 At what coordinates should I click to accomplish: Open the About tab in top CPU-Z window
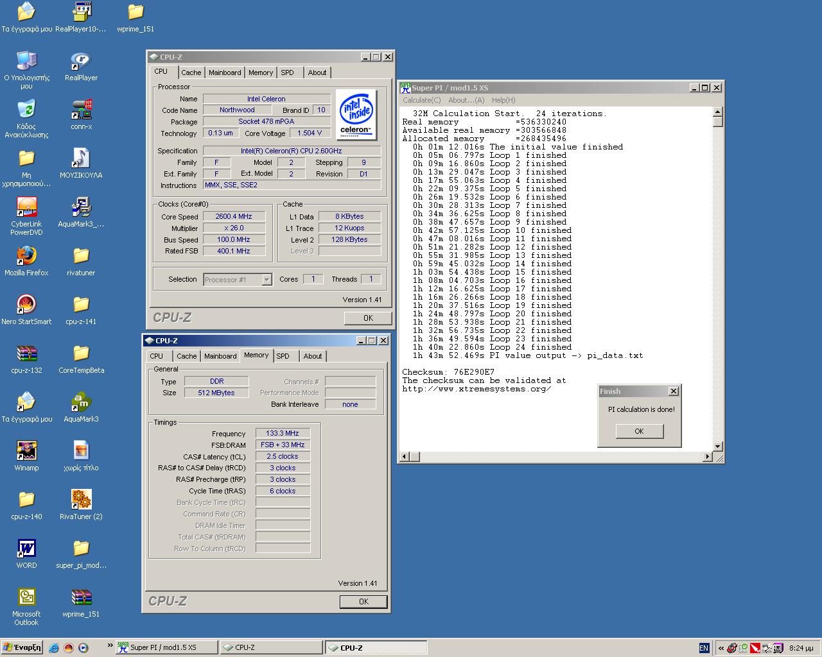tap(317, 73)
